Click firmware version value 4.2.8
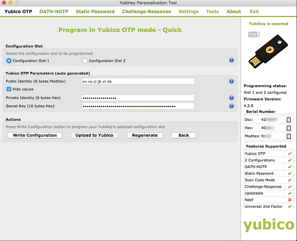The image size is (297, 241). tap(248, 106)
